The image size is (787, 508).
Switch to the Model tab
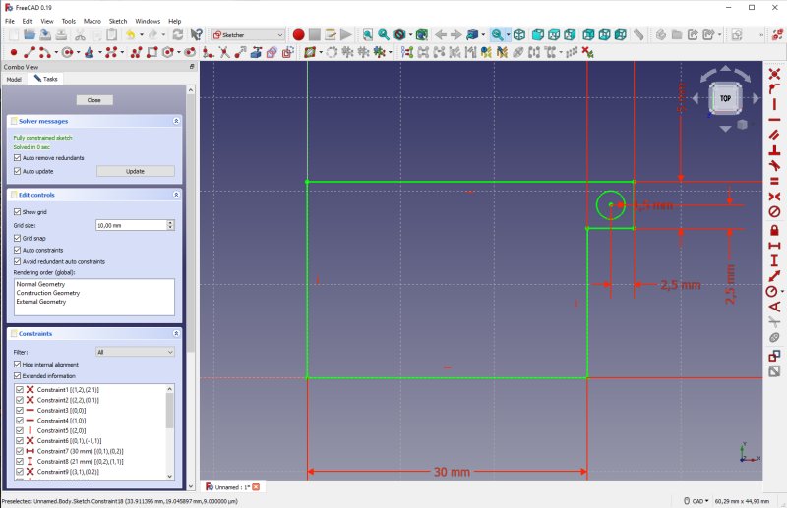click(14, 80)
